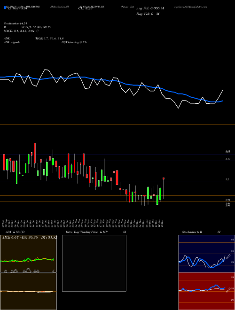Select the 'Avg Vol: 0.005 M' text

[150, 8]
